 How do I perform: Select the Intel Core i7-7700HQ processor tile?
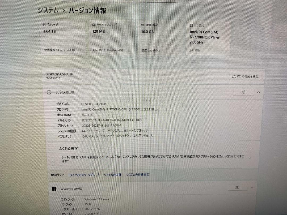[209, 38]
